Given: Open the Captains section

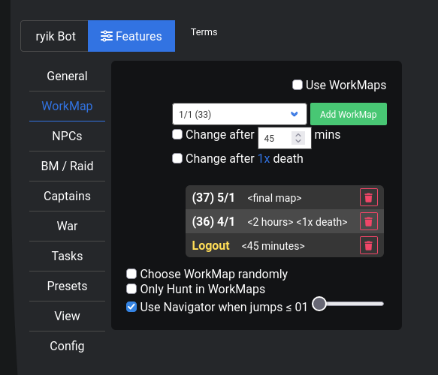Looking at the screenshot, I should click(67, 196).
